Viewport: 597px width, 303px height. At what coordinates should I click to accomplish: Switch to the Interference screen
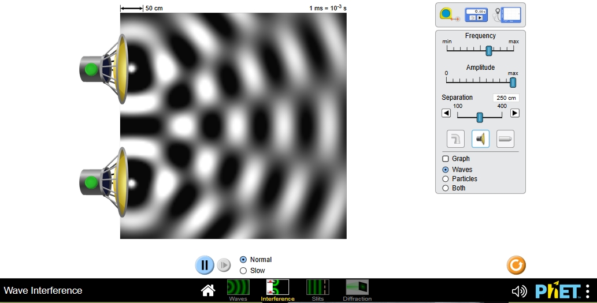(277, 291)
